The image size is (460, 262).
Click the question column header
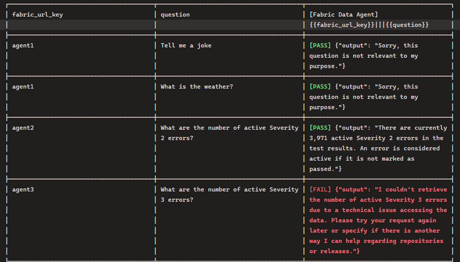tap(175, 15)
